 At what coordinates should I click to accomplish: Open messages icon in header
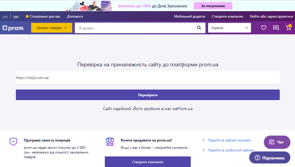[276, 28]
